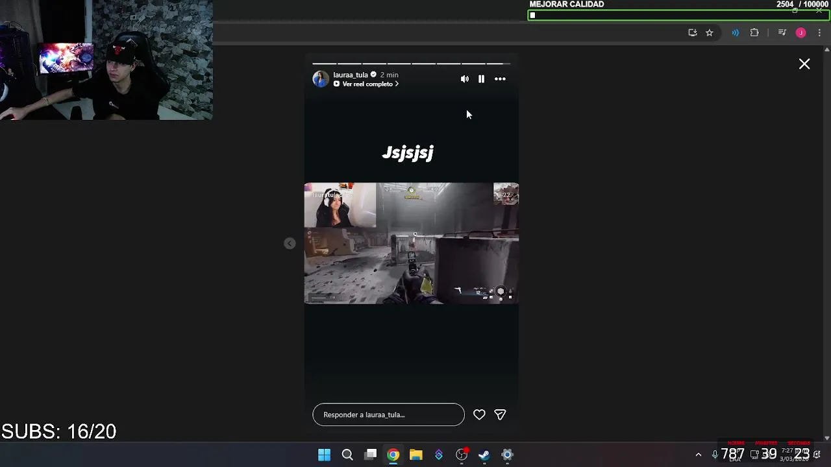
Task: Click the microphone tray icon
Action: pos(715,455)
